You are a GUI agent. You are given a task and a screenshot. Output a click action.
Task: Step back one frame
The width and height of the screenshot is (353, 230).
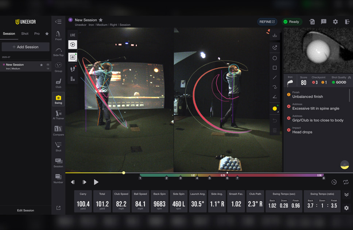73,182
